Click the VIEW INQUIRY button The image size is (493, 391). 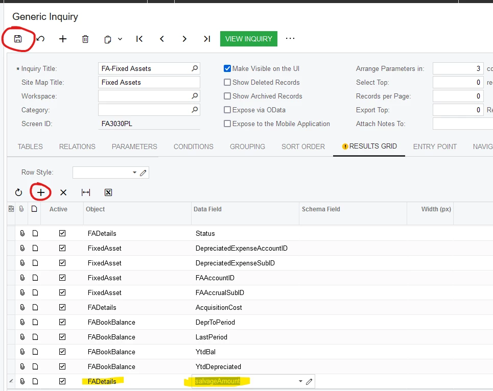249,39
